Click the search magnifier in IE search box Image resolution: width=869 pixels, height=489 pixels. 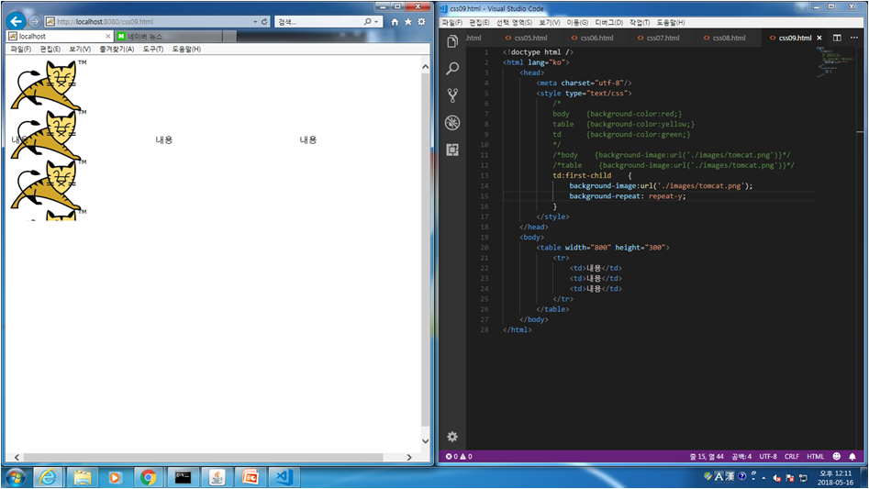point(367,22)
